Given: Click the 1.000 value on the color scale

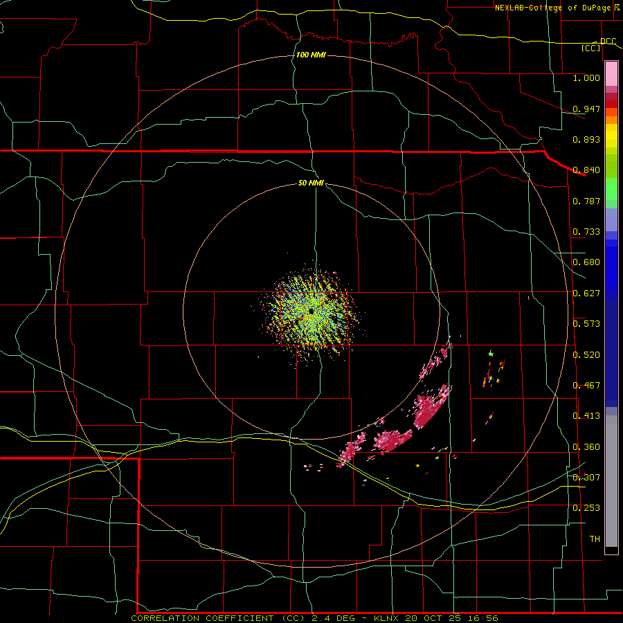Looking at the screenshot, I should 586,78.
